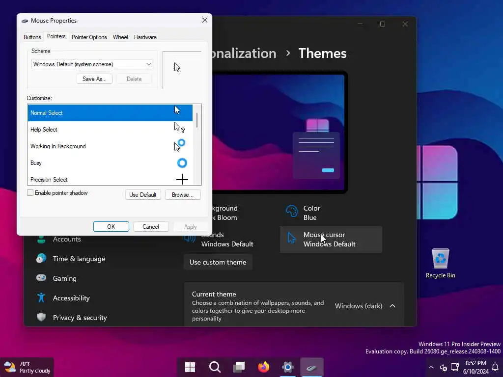The width and height of the screenshot is (503, 377).
Task: Click the Mouse cursor arrow icon in Themes
Action: pyautogui.click(x=291, y=238)
